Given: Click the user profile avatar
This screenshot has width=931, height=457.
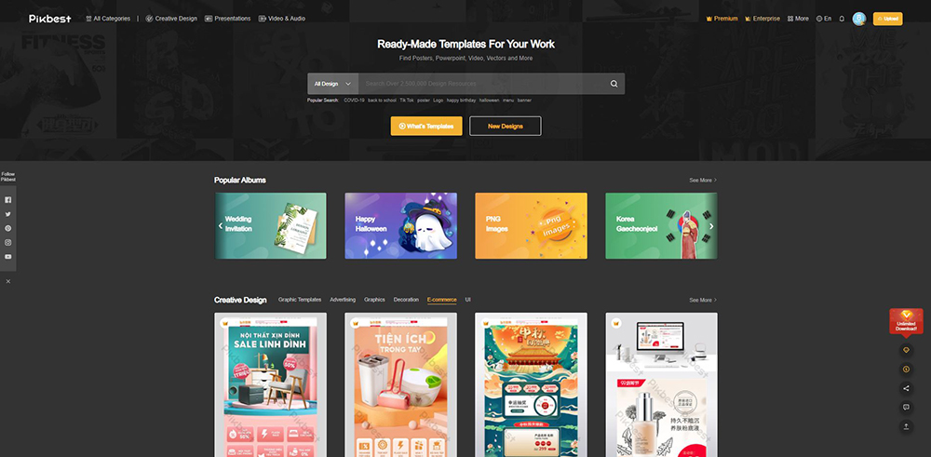Looking at the screenshot, I should [x=859, y=19].
